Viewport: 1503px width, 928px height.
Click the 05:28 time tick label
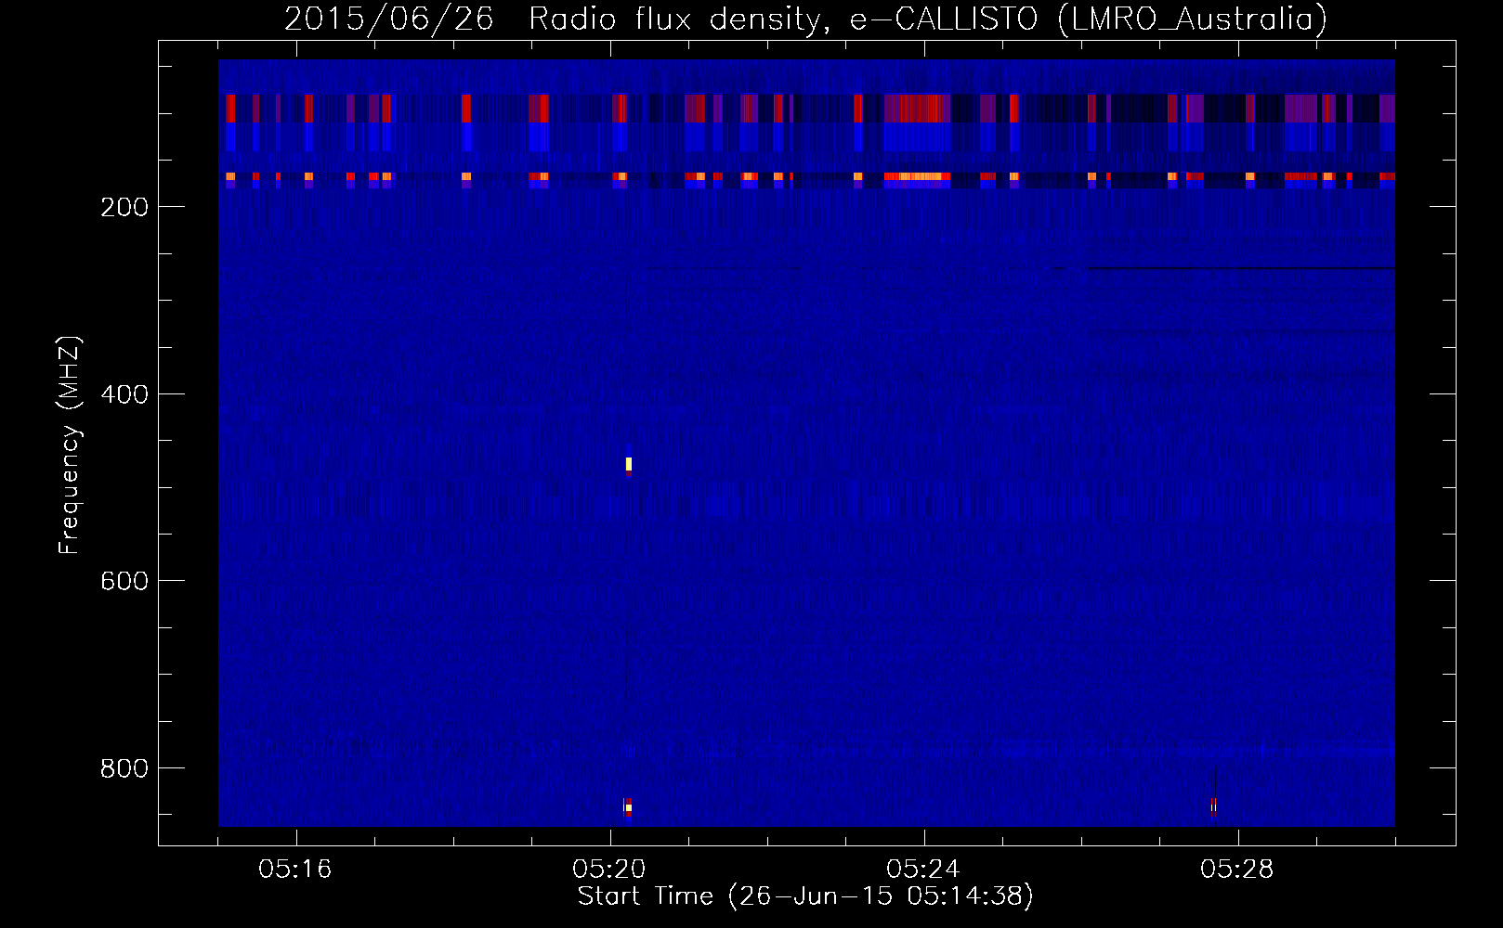(1237, 870)
